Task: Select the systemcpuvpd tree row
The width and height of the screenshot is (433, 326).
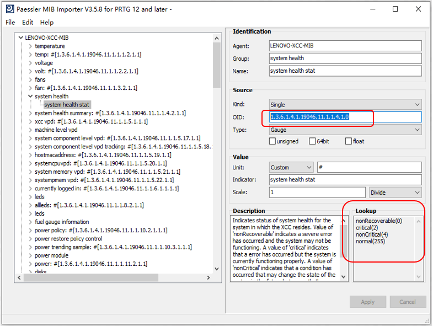Action: pyautogui.click(x=100, y=163)
